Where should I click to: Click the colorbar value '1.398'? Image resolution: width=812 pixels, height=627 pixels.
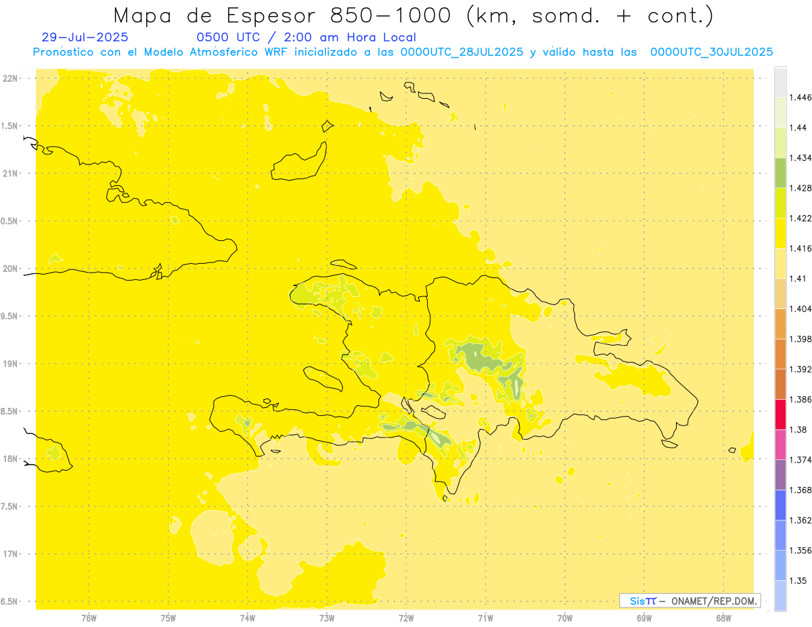[x=800, y=339]
